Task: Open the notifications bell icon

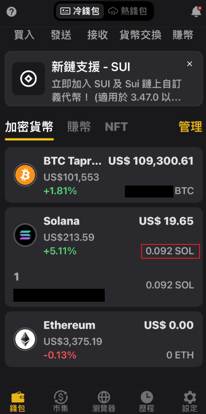Action: coord(196,12)
